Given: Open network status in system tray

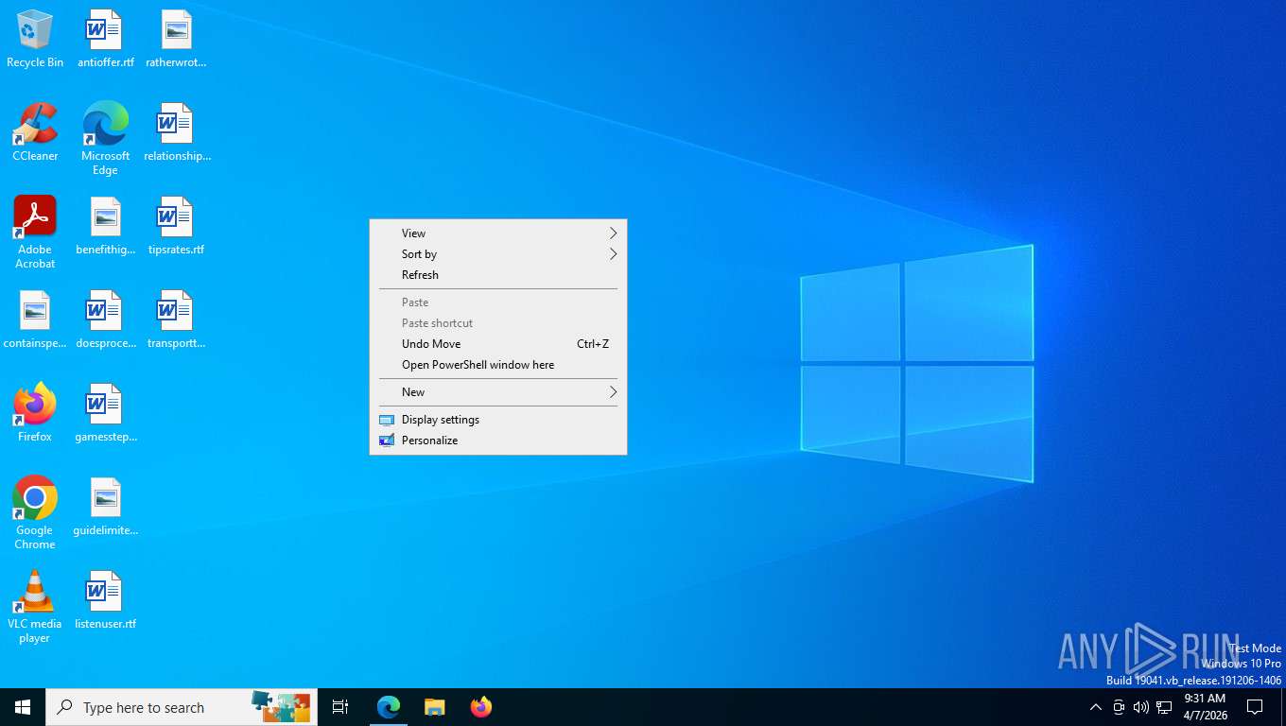Looking at the screenshot, I should point(1164,707).
